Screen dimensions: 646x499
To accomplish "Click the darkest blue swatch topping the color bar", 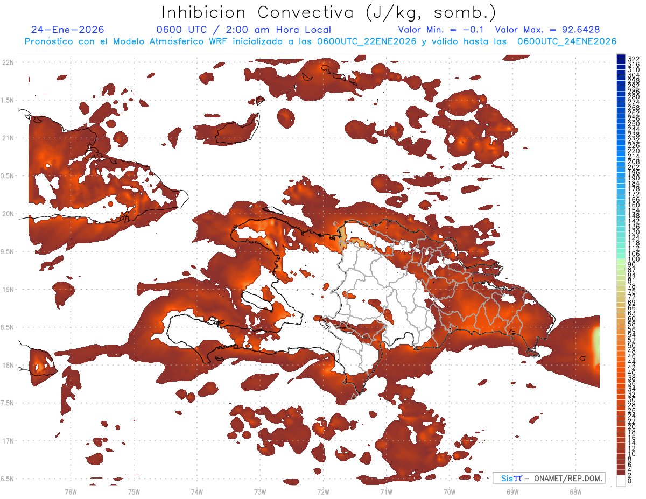I will [x=621, y=57].
